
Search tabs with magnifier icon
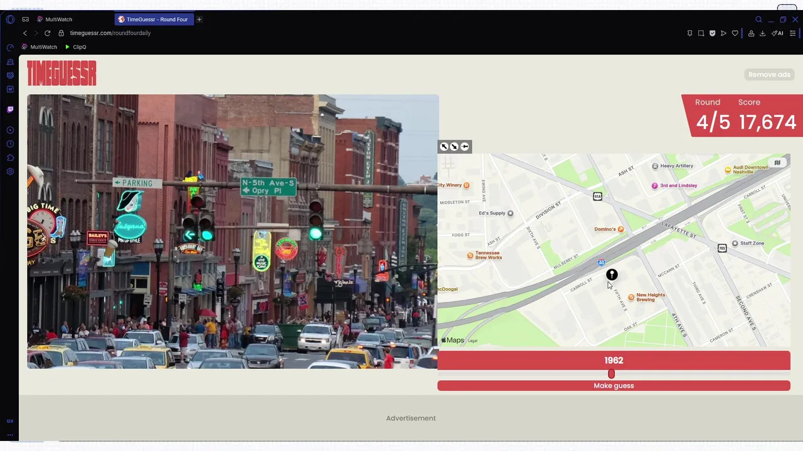tap(758, 19)
